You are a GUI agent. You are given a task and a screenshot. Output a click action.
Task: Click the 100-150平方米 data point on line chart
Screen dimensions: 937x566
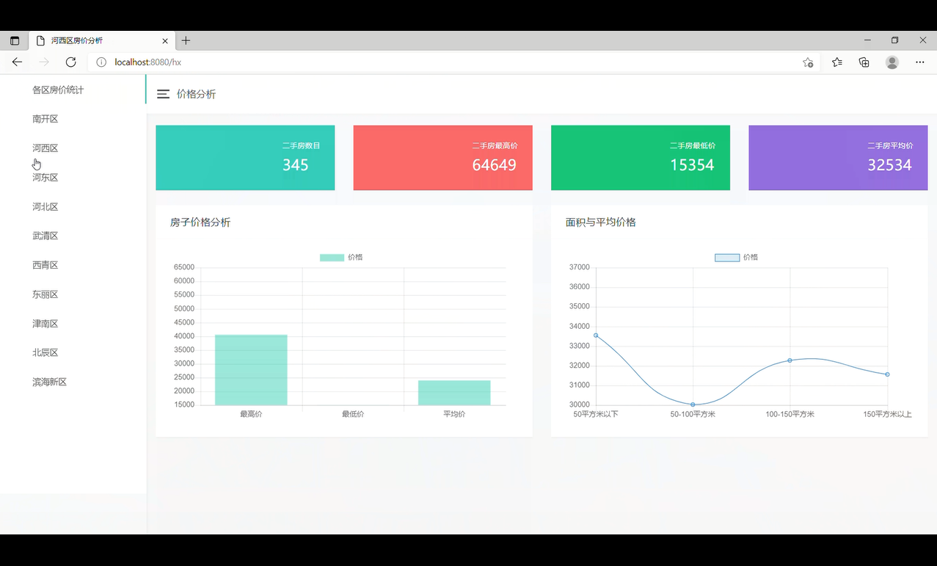(x=790, y=360)
